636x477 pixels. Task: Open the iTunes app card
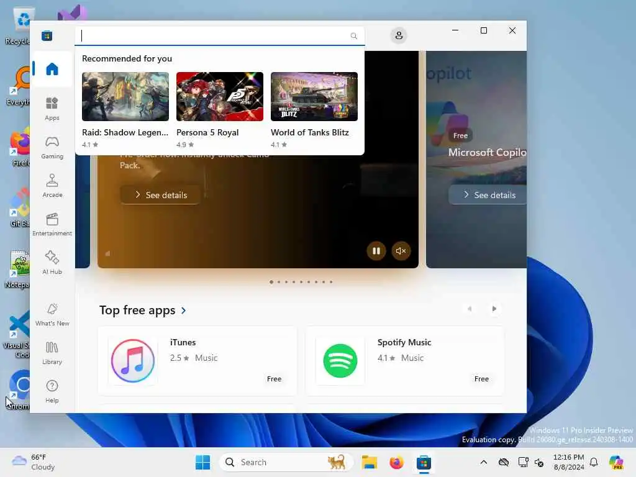click(x=198, y=361)
